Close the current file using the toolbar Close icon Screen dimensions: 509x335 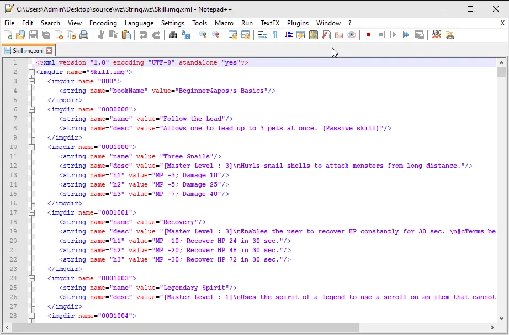(59, 35)
